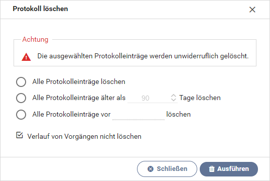Click the Ausführen button

[229, 169]
